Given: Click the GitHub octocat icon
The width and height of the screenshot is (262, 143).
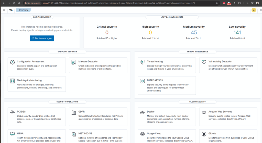Looking at the screenshot, I should point(204,134).
